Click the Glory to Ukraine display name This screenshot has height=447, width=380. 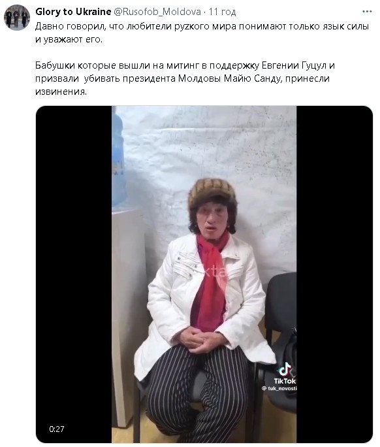click(73, 12)
